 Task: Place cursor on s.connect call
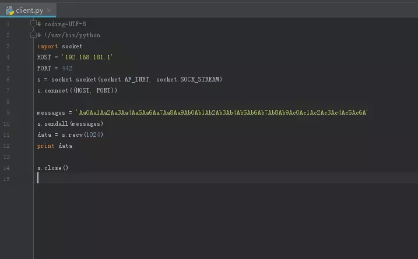52,90
